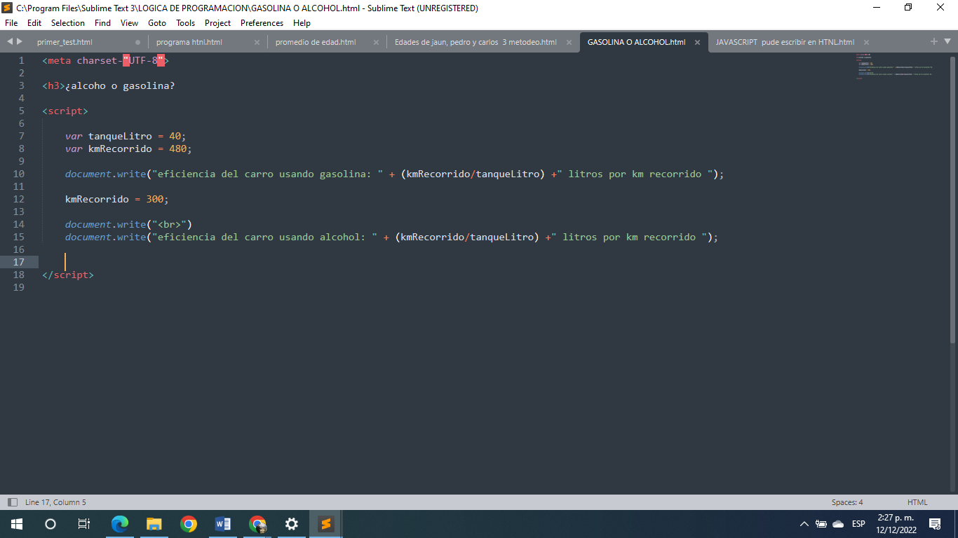Click the battery icon in system tray
The image size is (958, 538).
tap(821, 524)
